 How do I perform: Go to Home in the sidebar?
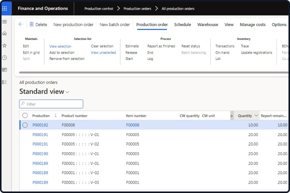point(5,34)
